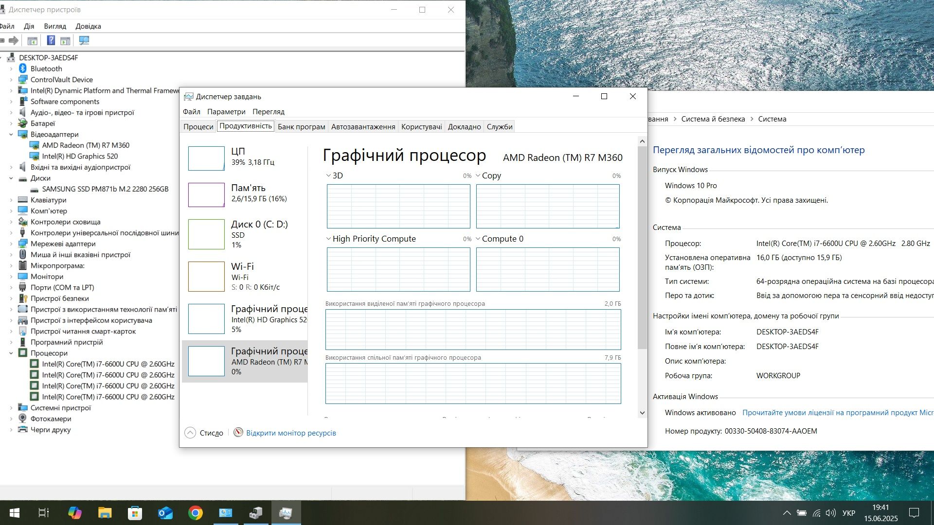The height and width of the screenshot is (525, 934).
Task: Open Microsoft Store from the taskbar
Action: [x=135, y=513]
